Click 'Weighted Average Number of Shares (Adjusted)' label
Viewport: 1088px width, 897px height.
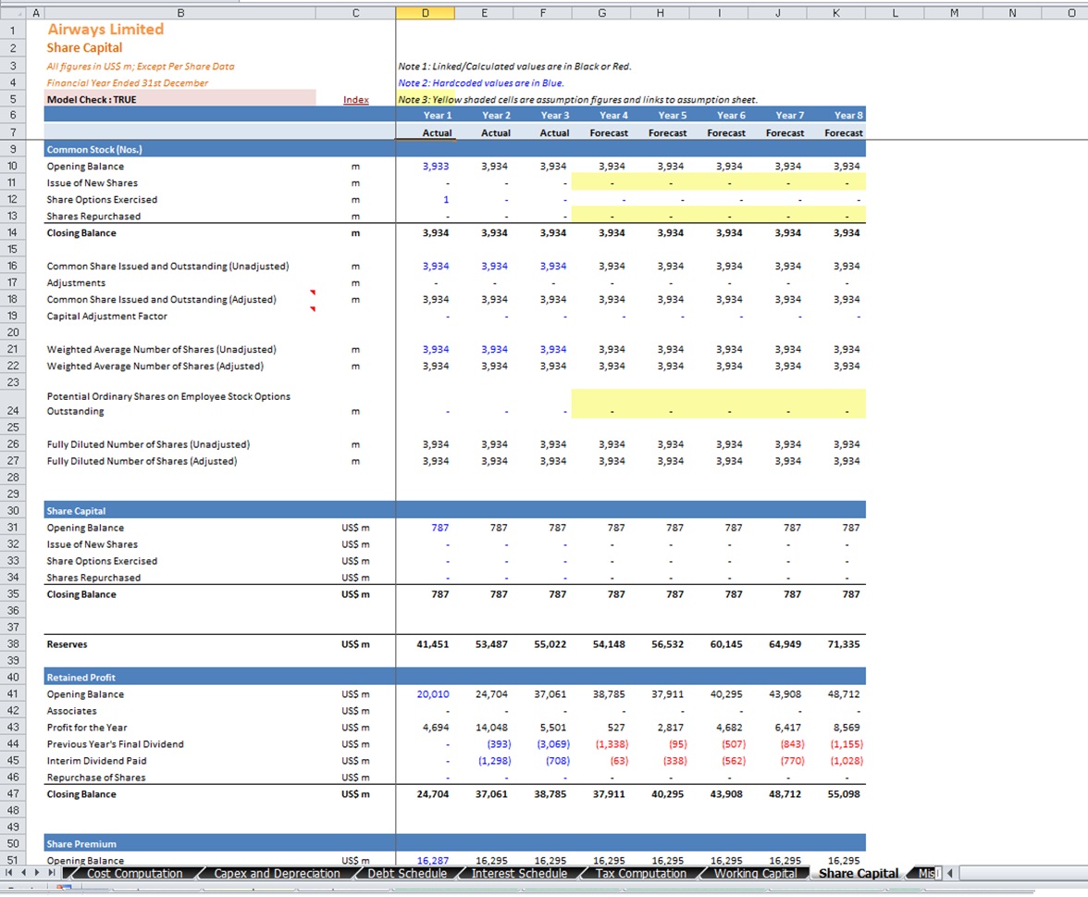(x=155, y=367)
